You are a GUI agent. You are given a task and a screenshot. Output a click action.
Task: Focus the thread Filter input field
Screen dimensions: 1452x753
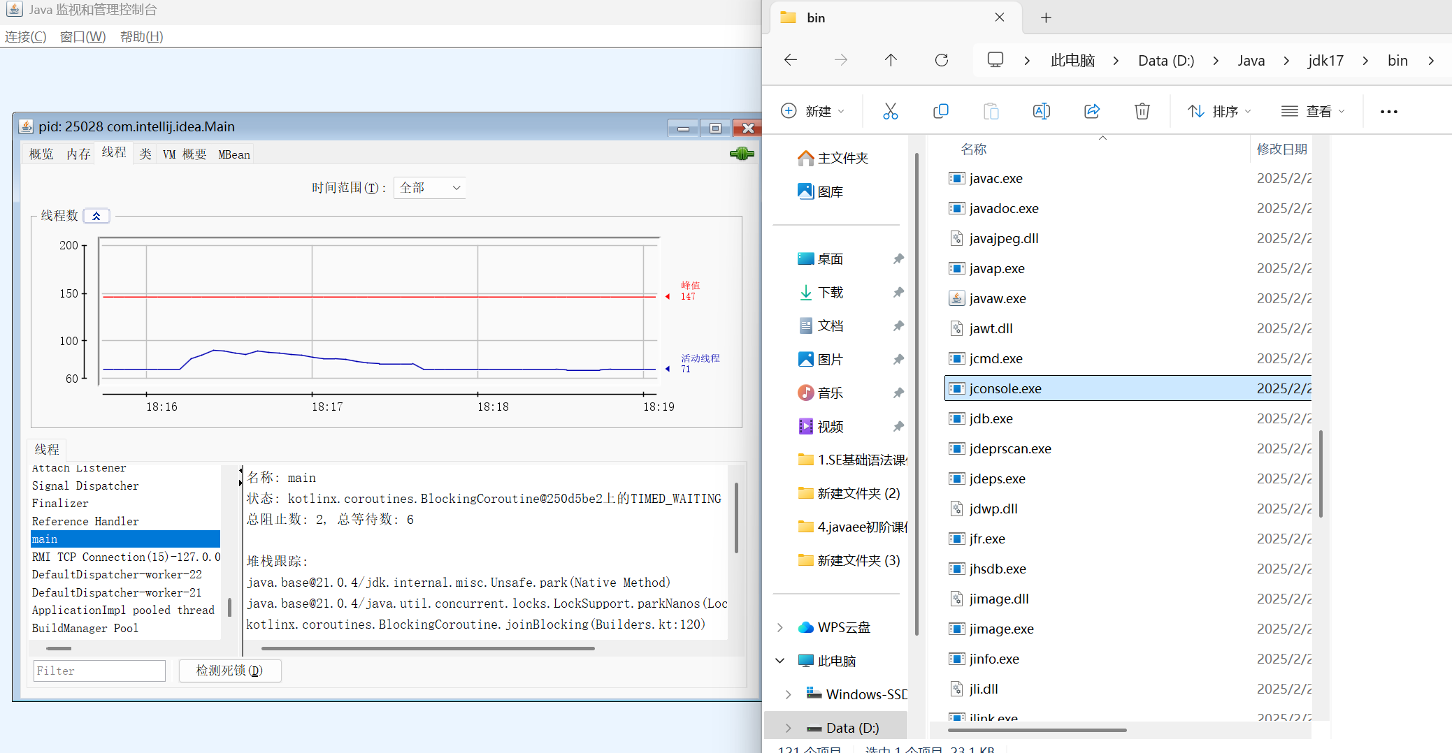[99, 671]
